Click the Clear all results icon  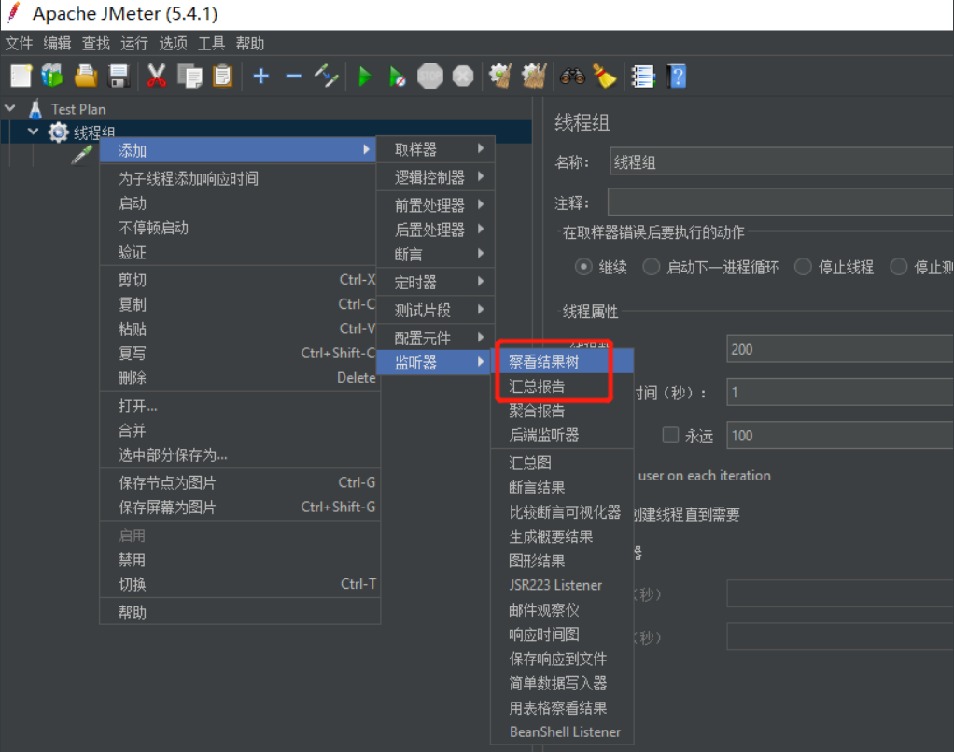click(535, 76)
